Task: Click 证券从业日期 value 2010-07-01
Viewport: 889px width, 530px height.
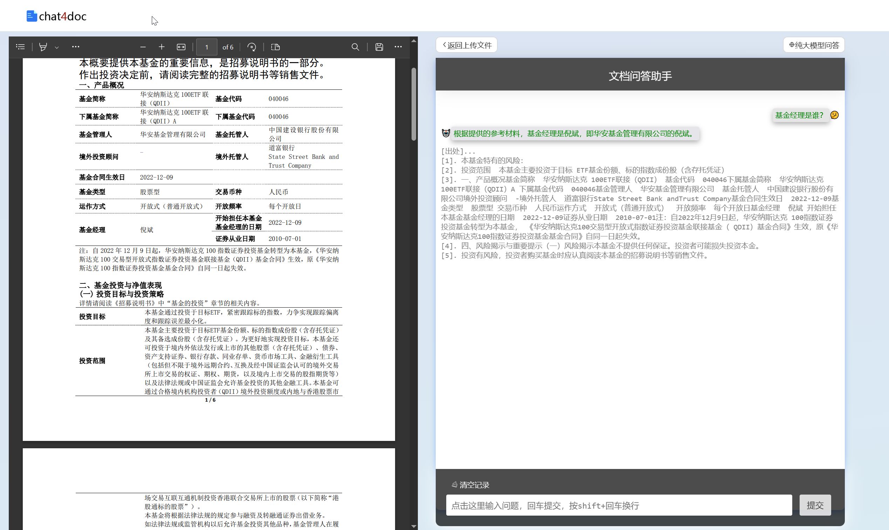Action: click(x=285, y=239)
